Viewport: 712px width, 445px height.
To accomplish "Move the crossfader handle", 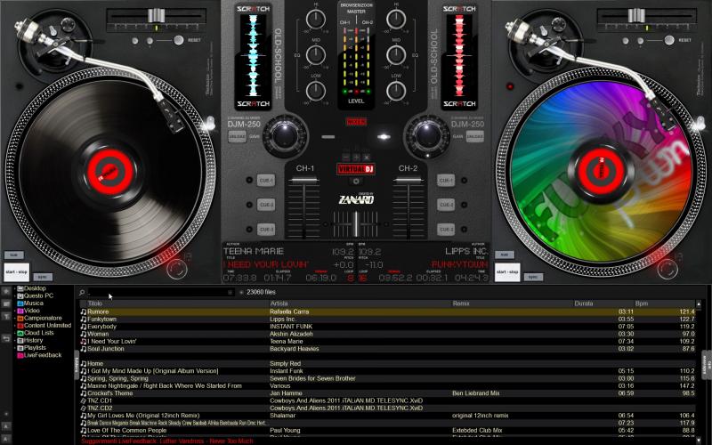I will coord(356,223).
